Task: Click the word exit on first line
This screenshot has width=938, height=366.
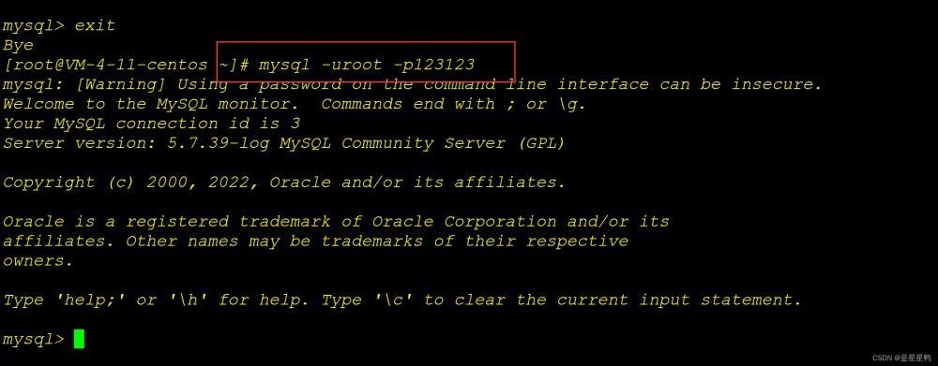Action: [95, 25]
